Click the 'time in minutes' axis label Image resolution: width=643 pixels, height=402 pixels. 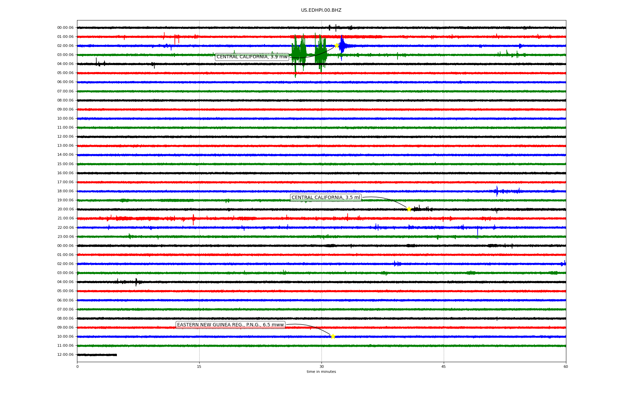point(321,372)
